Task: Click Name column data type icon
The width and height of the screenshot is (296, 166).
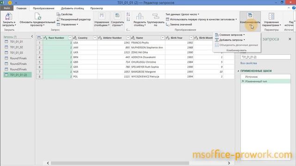Action: tap(133, 38)
